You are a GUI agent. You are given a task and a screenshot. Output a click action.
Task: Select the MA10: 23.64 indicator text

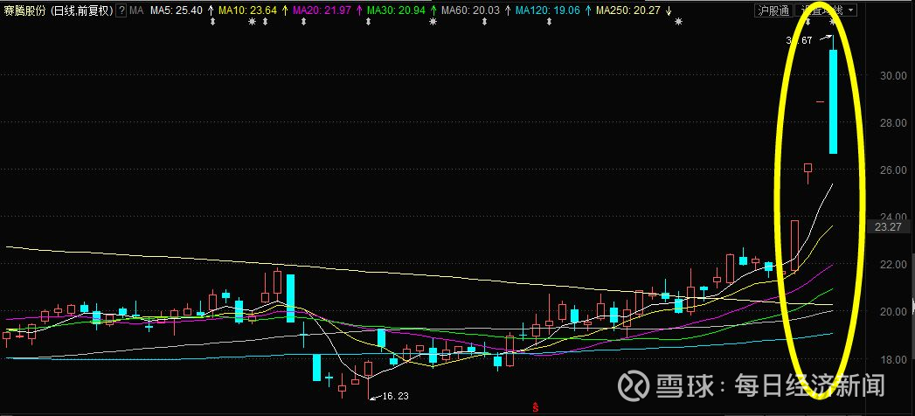click(x=248, y=10)
